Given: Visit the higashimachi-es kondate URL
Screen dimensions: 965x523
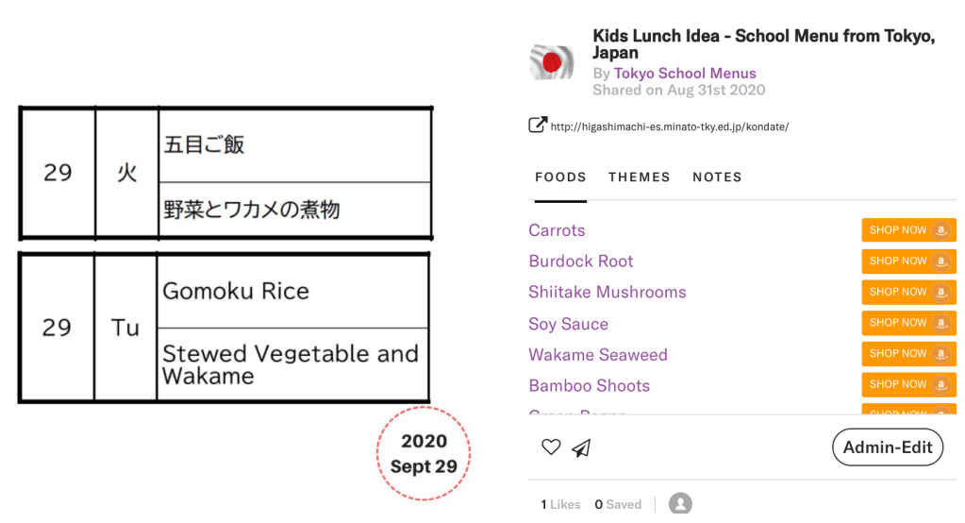Looking at the screenshot, I should click(x=669, y=127).
